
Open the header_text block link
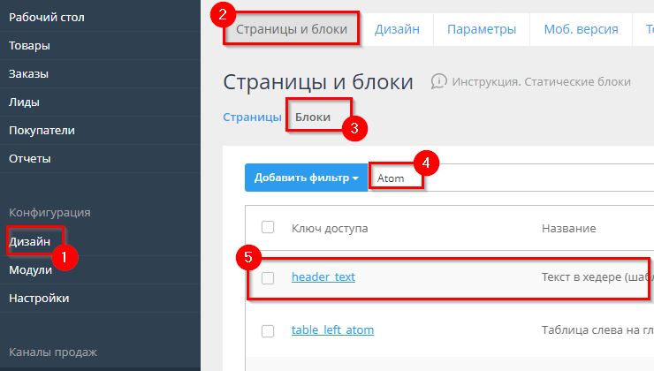click(x=323, y=277)
